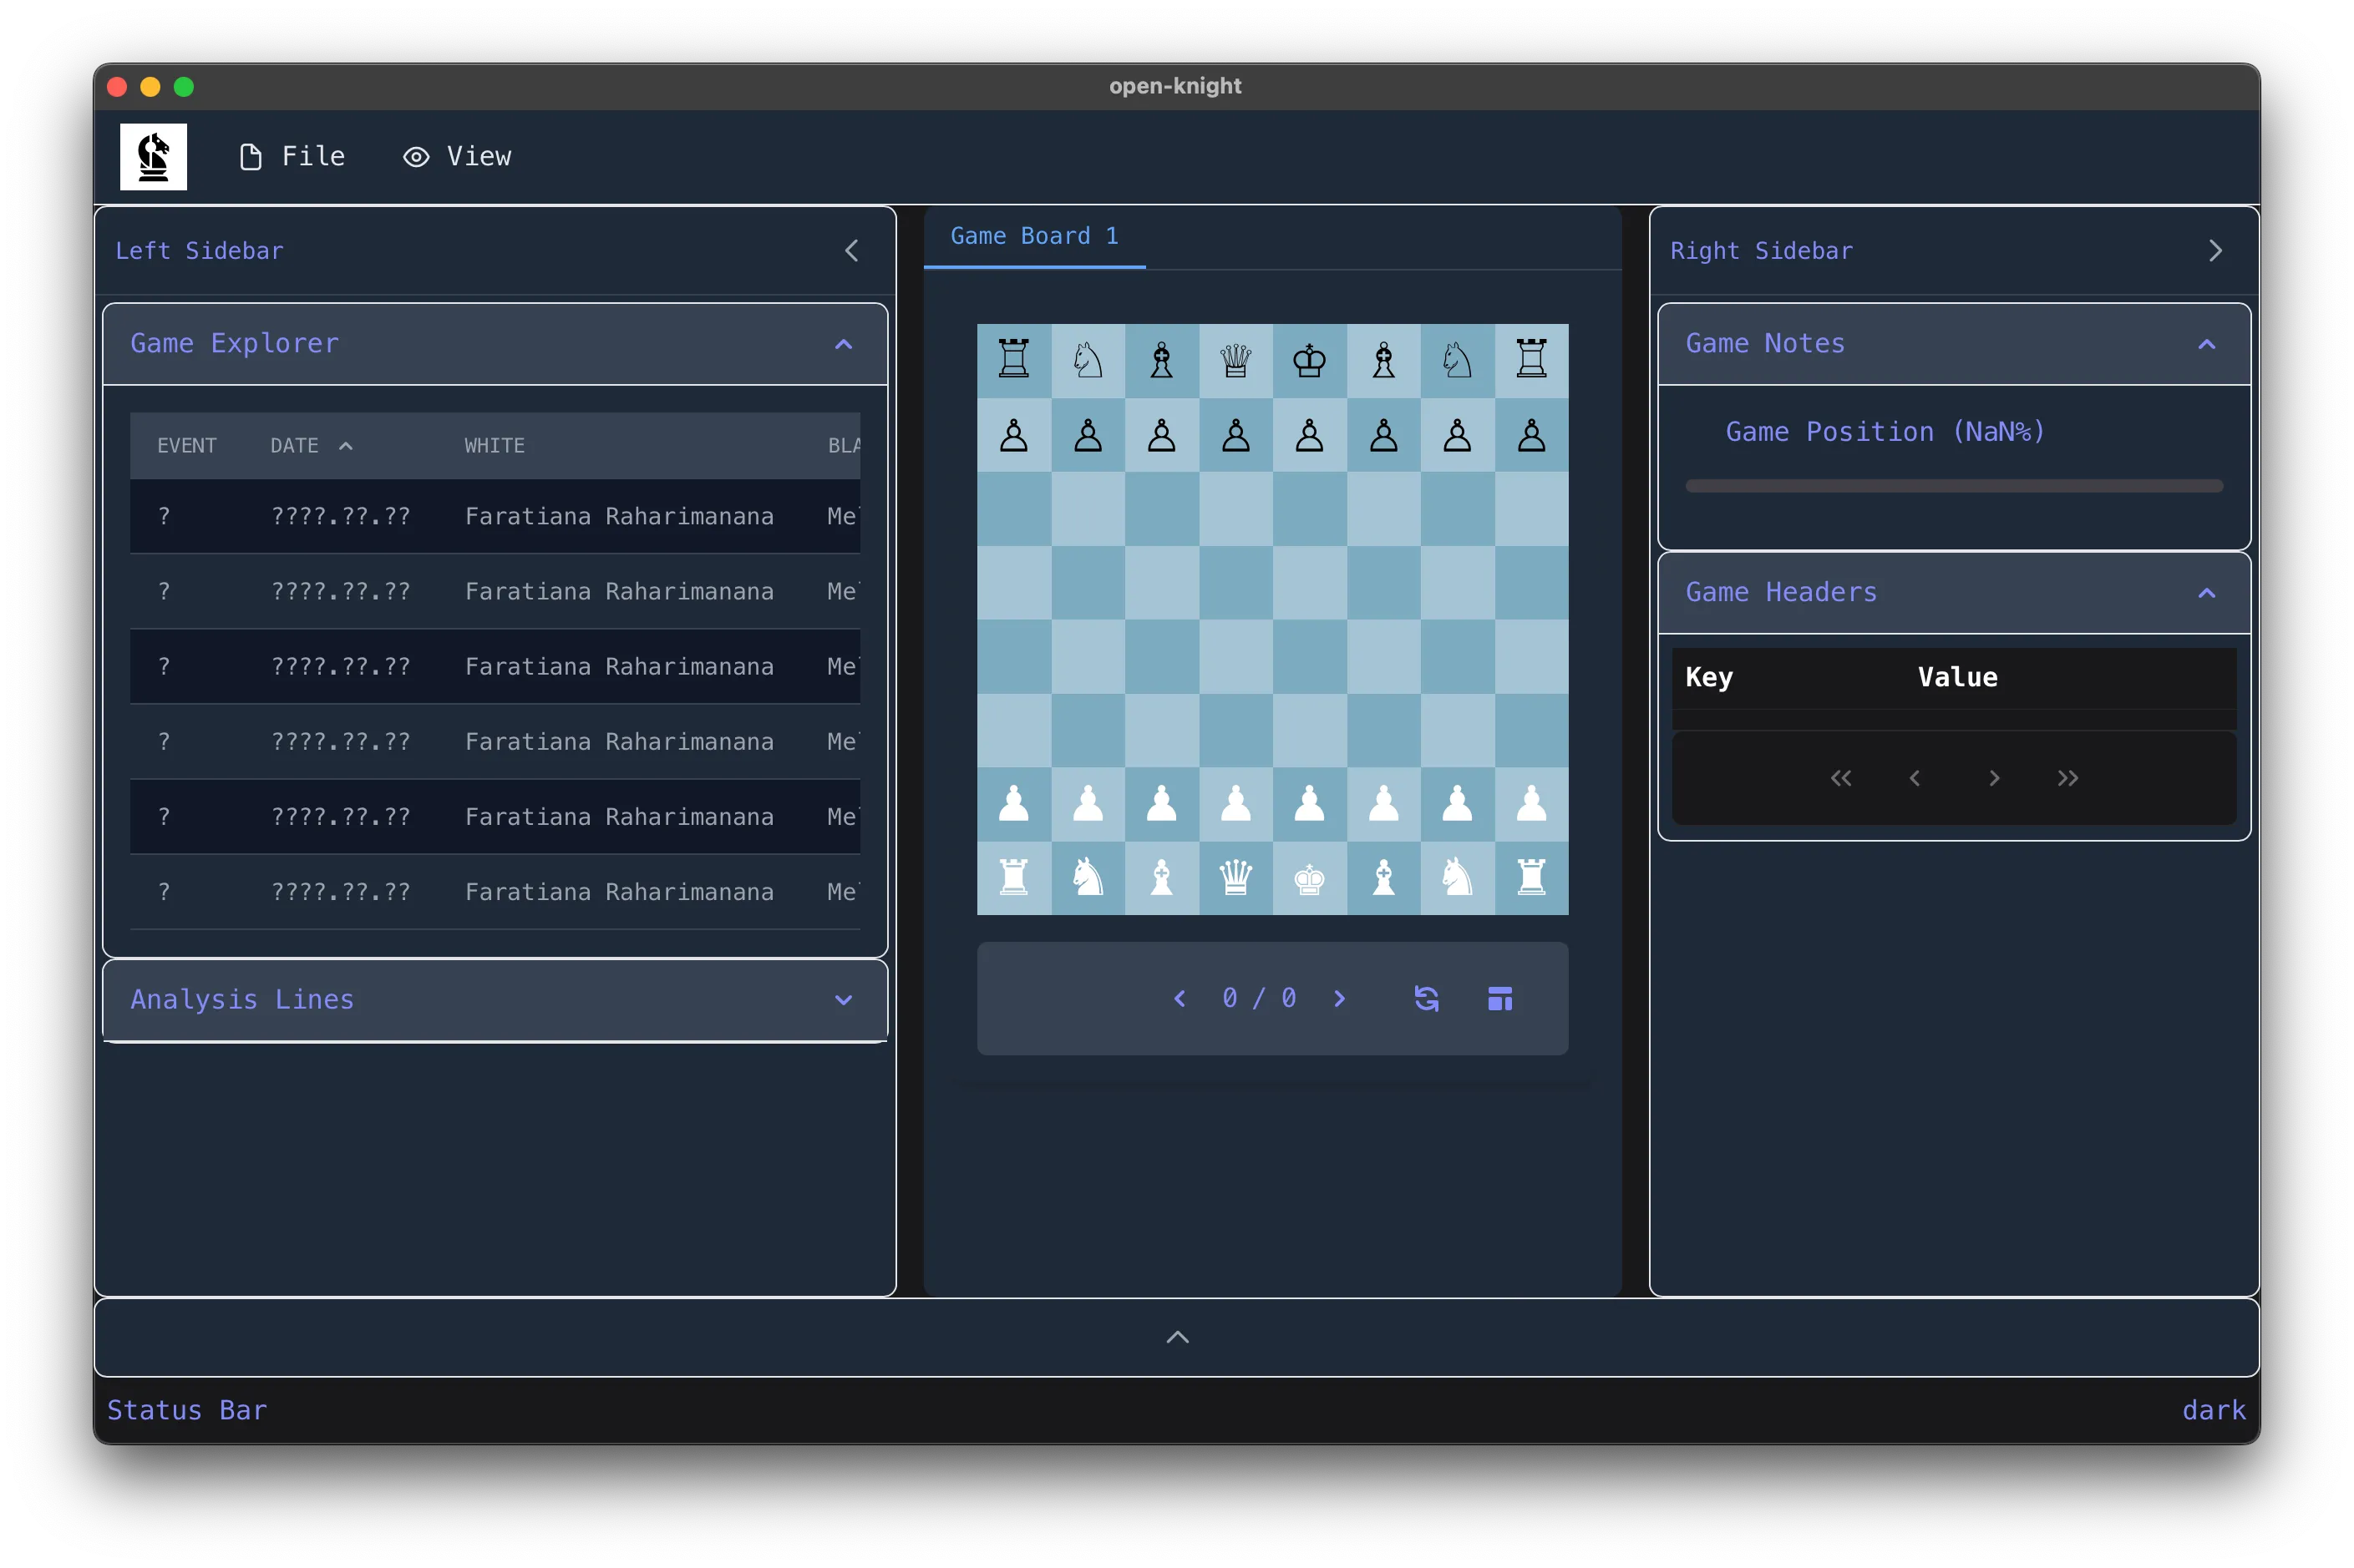Collapse the Game Notes panel
The height and width of the screenshot is (1568, 2354).
pos(2206,343)
